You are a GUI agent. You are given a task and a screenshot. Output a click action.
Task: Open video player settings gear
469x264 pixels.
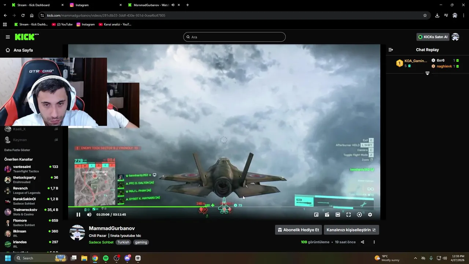(x=370, y=214)
